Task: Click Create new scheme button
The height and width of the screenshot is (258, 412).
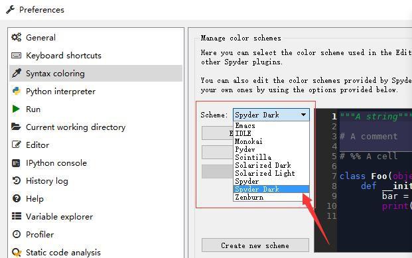Action: click(x=255, y=245)
